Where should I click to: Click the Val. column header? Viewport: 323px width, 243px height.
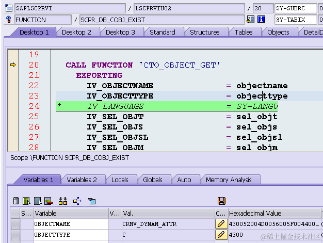(168, 213)
